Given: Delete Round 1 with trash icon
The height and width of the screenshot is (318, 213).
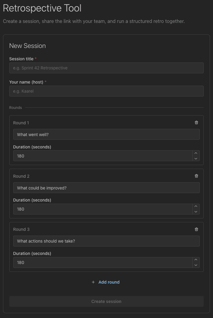Looking at the screenshot, I should tap(196, 122).
